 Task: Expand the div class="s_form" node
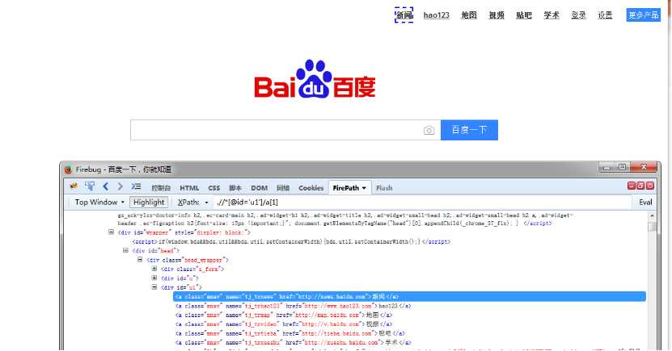(x=154, y=269)
